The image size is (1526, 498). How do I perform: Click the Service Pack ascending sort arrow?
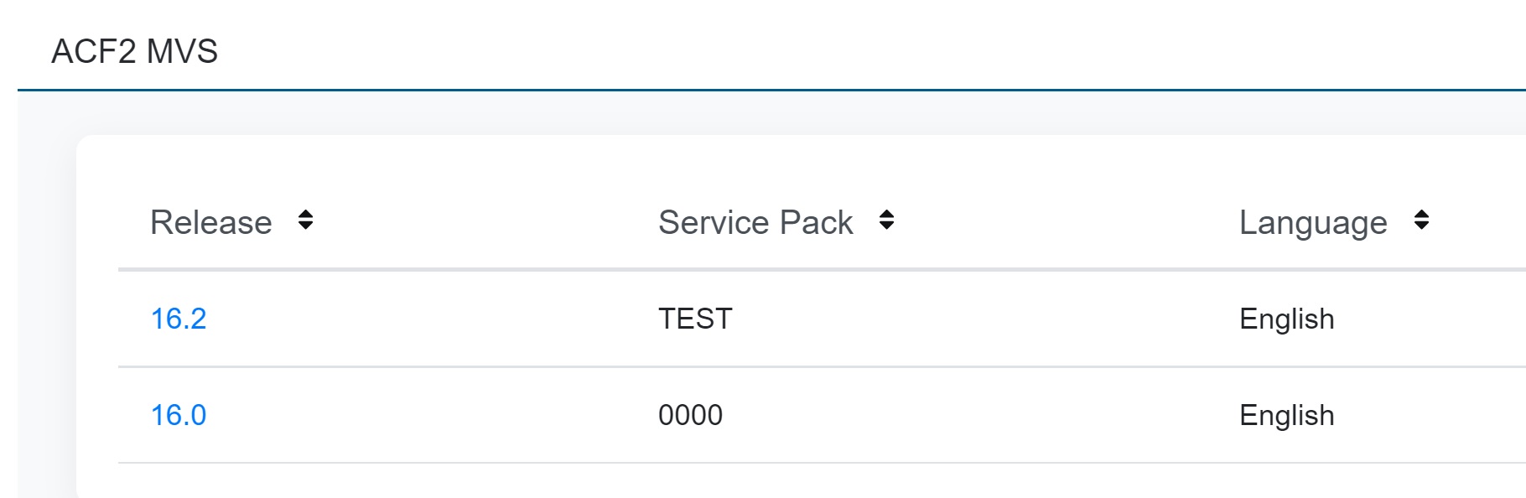pyautogui.click(x=886, y=214)
